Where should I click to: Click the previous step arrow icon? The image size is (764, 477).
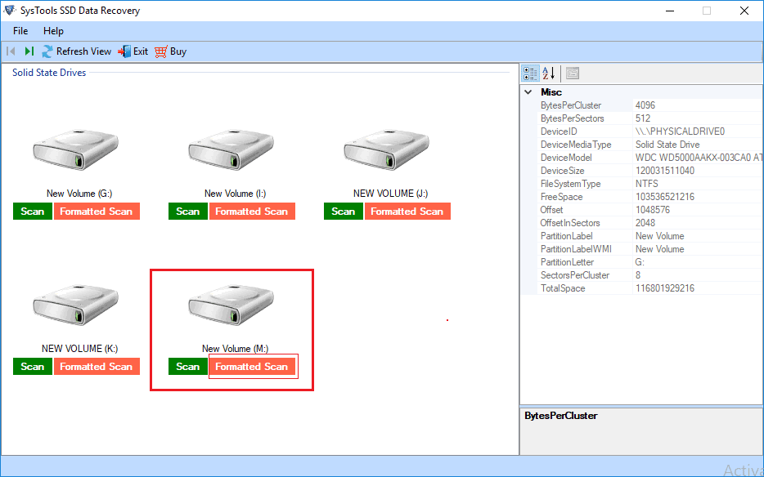pos(11,51)
